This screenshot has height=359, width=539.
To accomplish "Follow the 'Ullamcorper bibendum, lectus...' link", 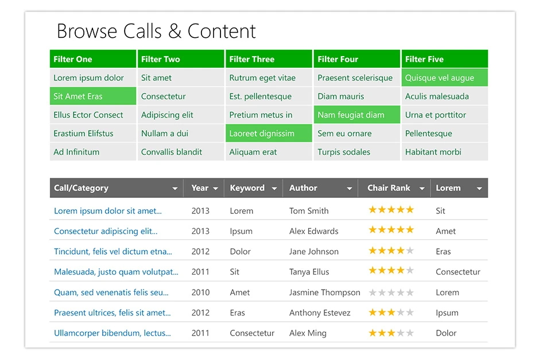I will (x=113, y=333).
